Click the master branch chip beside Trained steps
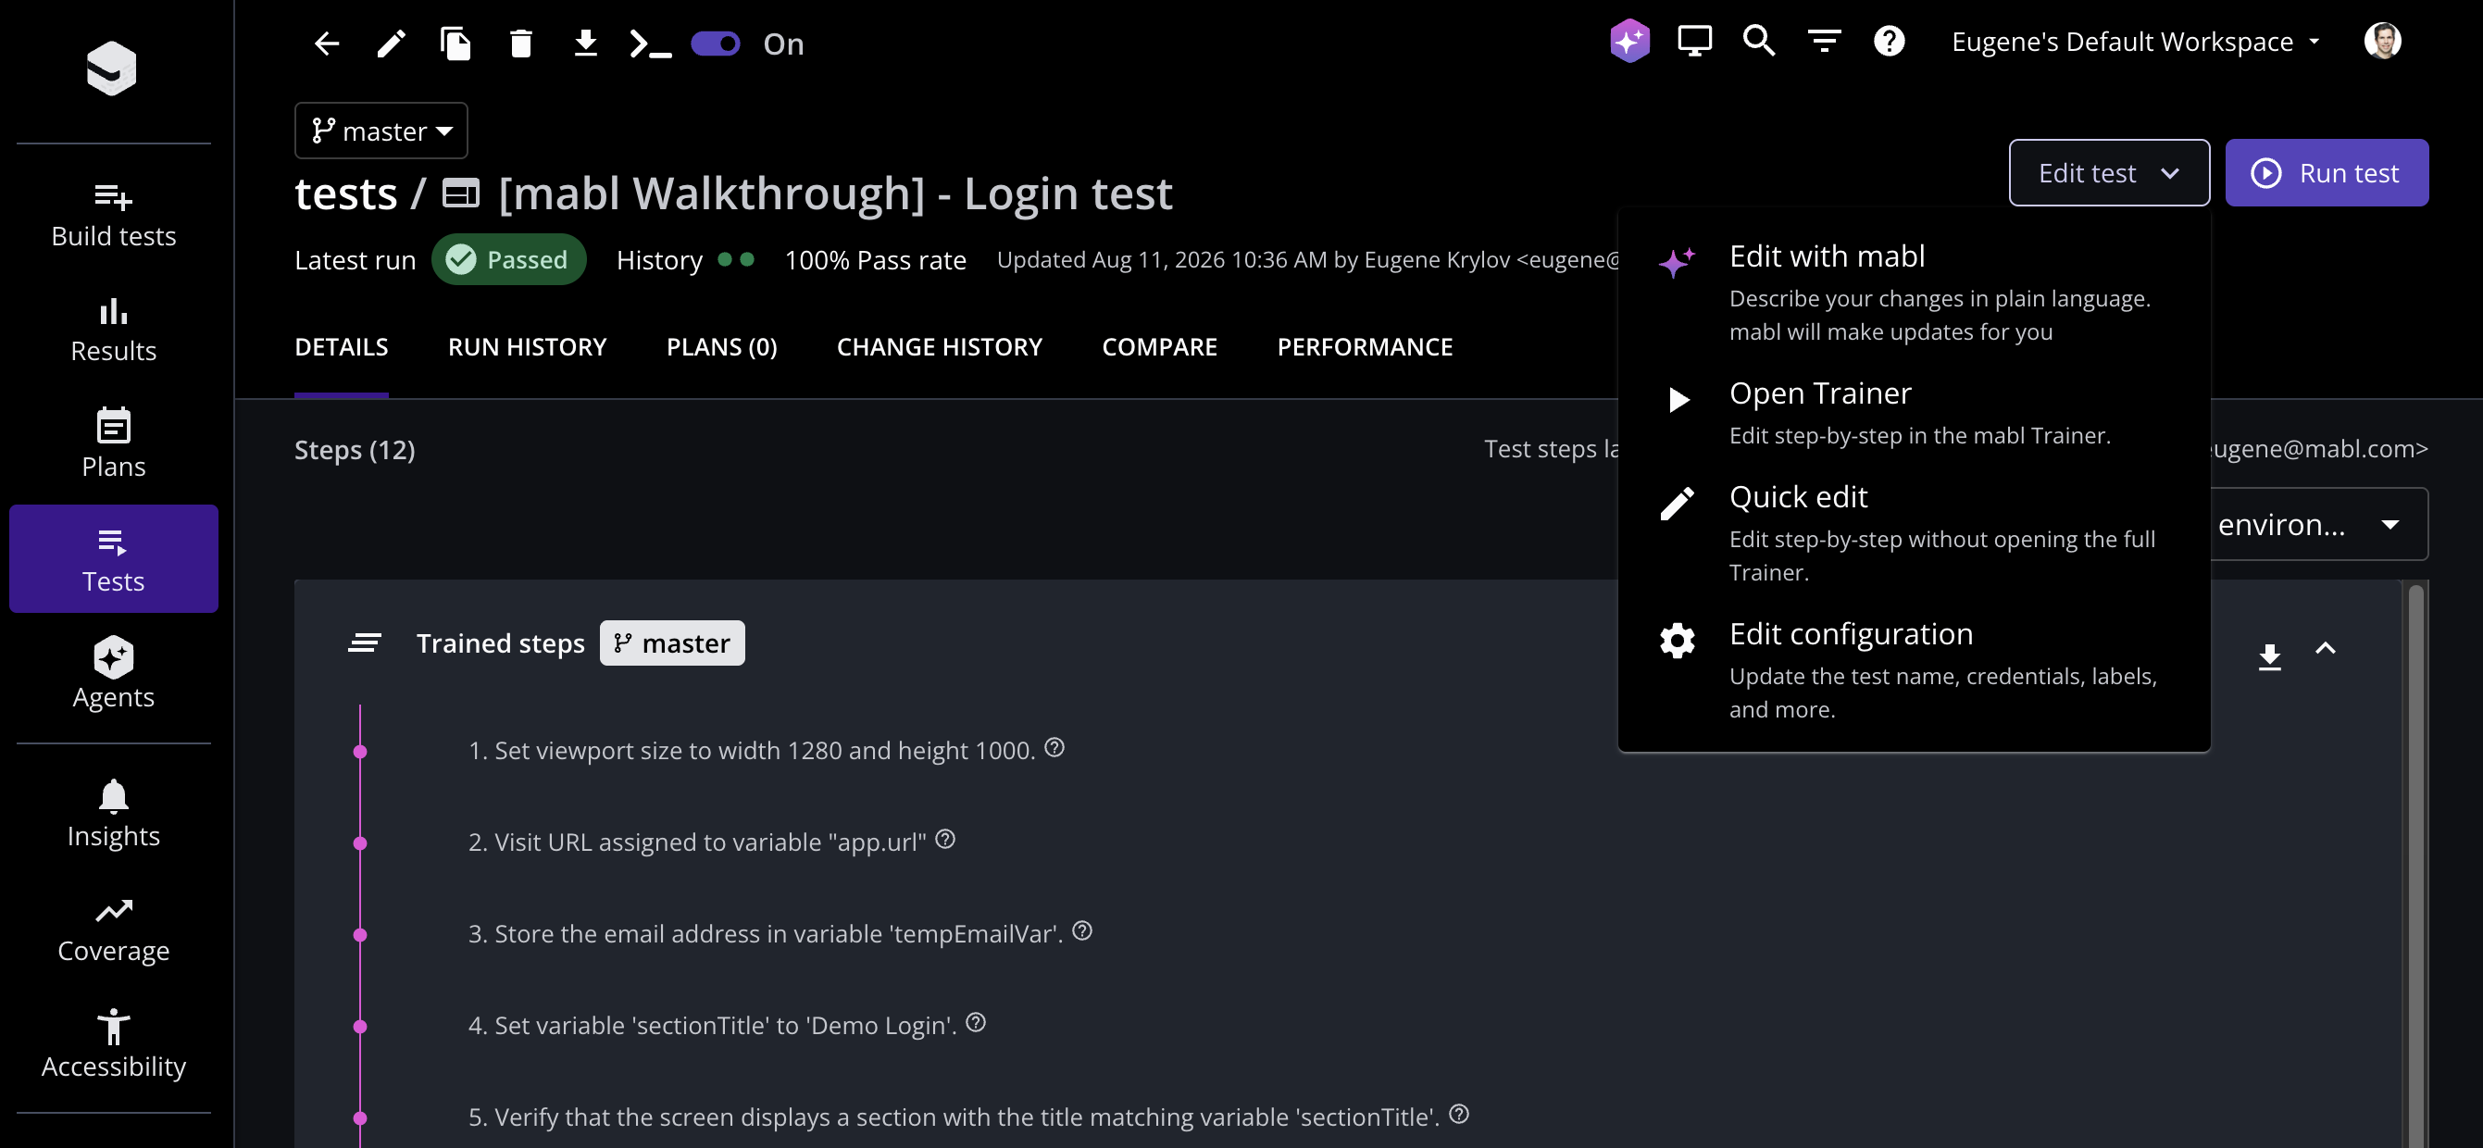The width and height of the screenshot is (2483, 1148). point(672,643)
